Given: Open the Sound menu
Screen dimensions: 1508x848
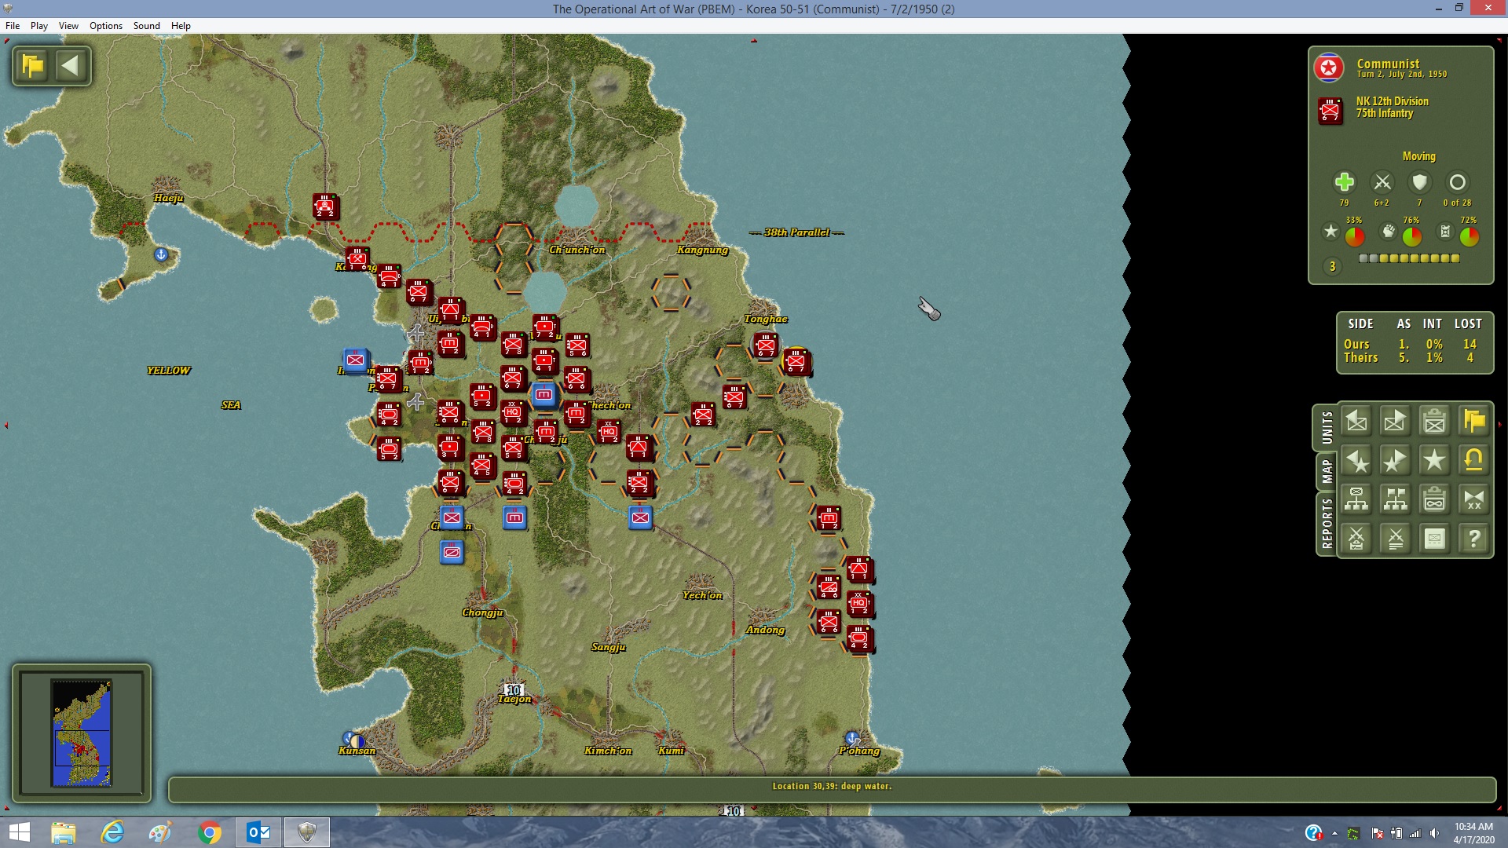Looking at the screenshot, I should [x=147, y=26].
